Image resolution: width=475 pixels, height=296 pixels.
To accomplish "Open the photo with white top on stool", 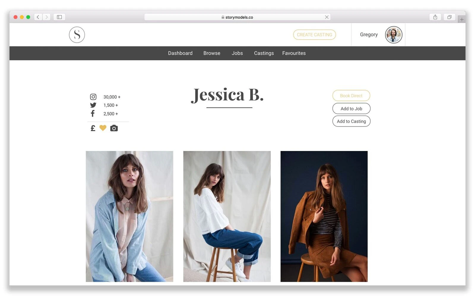I will [x=227, y=216].
